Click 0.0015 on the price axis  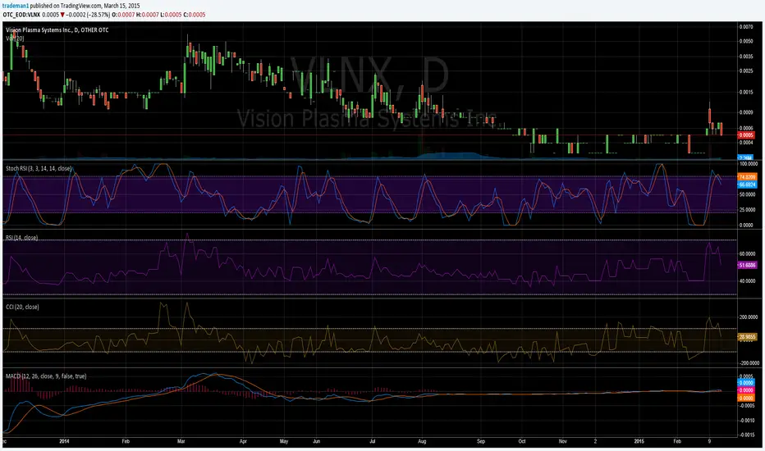point(746,92)
